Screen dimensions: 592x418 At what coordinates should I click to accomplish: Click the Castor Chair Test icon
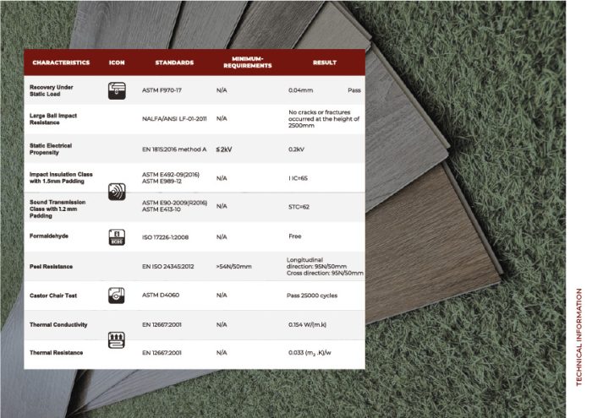pos(117,296)
